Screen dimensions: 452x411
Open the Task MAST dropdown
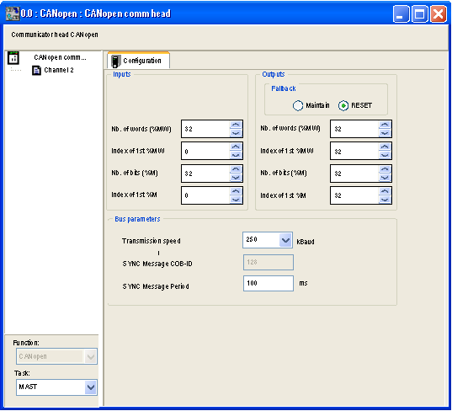click(x=91, y=387)
